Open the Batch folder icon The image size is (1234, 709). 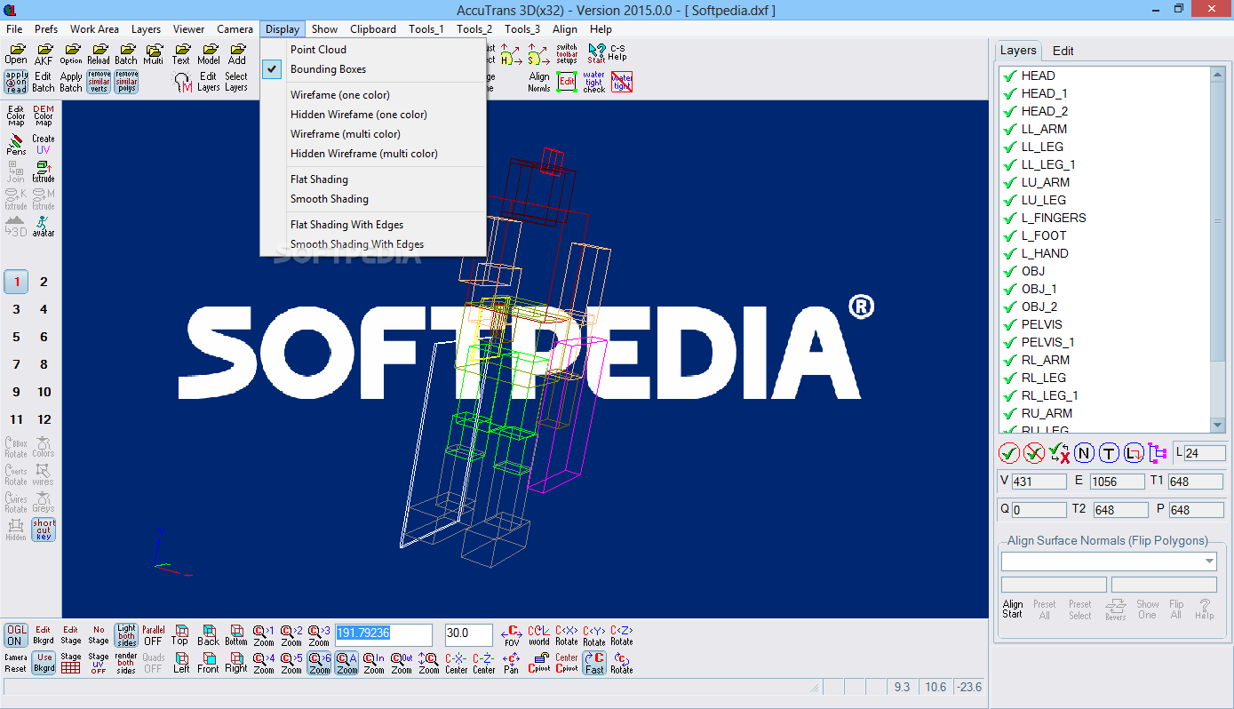point(126,54)
